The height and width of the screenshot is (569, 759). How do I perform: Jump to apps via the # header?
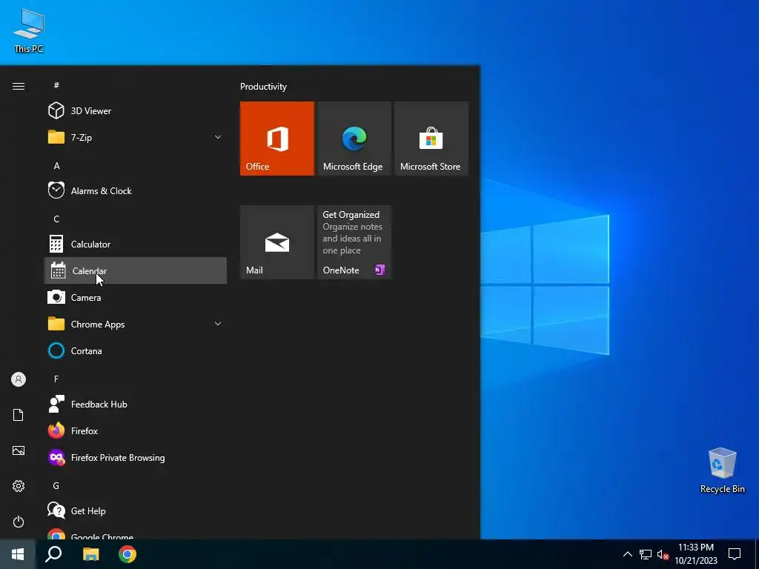tap(56, 85)
